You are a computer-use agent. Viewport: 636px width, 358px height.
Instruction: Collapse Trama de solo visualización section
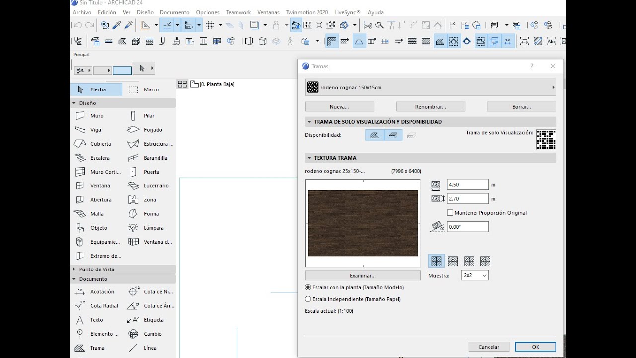tap(309, 122)
